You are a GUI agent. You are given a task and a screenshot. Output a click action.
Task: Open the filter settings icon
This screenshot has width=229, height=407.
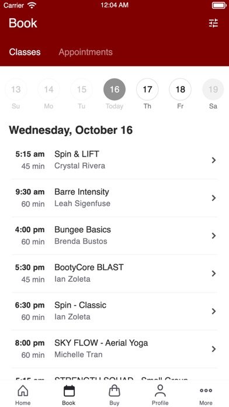coord(213,23)
